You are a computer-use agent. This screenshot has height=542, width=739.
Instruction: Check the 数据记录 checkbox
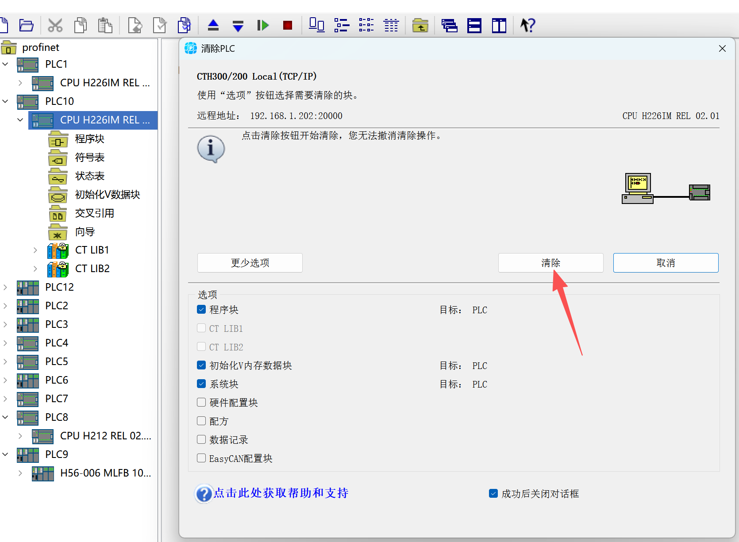201,439
